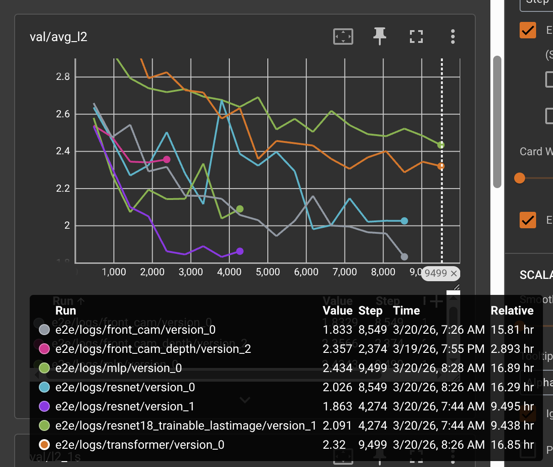Adjust the Card Width slider handle
553x467 pixels.
pyautogui.click(x=520, y=179)
